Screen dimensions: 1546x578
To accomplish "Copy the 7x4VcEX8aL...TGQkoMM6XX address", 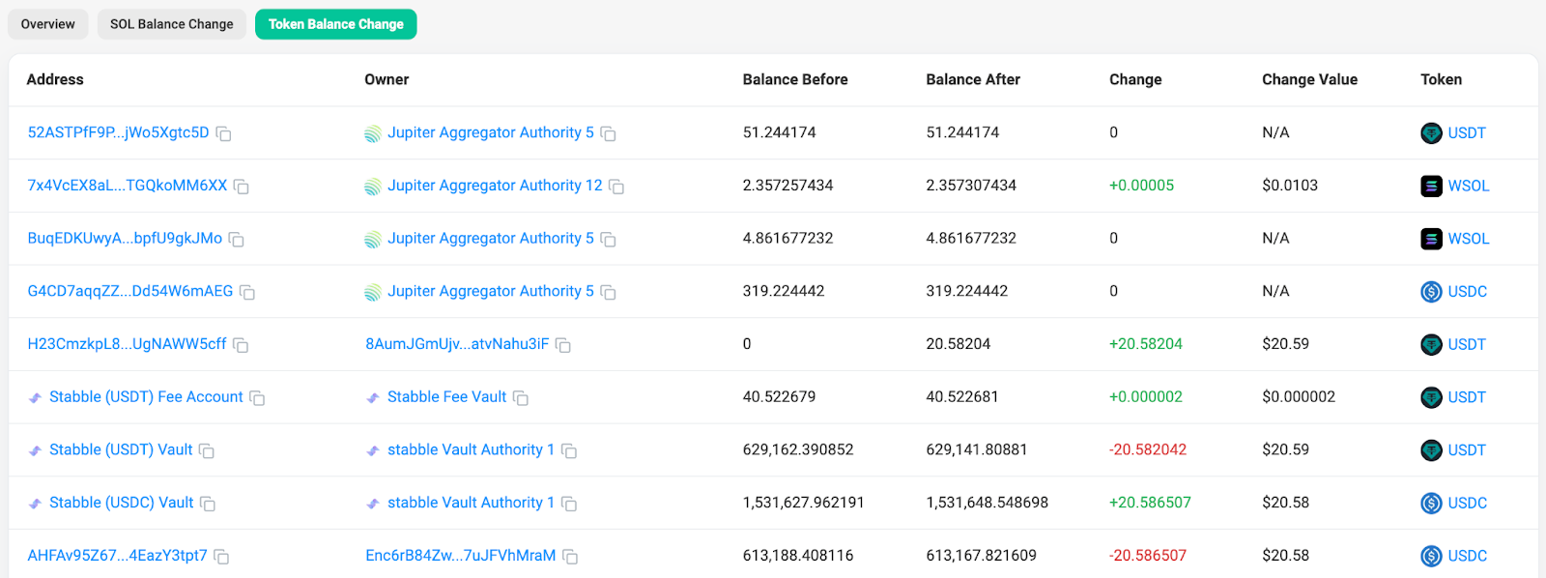I will click(x=242, y=187).
